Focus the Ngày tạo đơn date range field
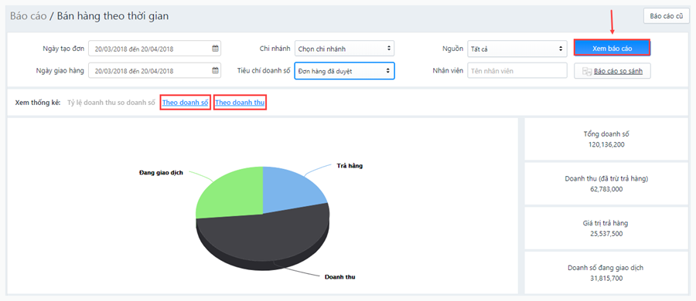This screenshot has height=301, width=696. 155,49
